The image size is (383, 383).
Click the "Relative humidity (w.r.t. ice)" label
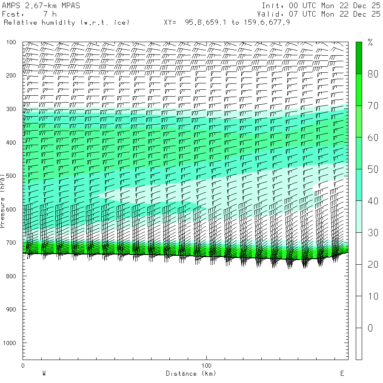coord(66,23)
